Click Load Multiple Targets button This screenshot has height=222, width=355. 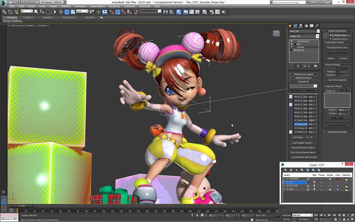coord(303,143)
